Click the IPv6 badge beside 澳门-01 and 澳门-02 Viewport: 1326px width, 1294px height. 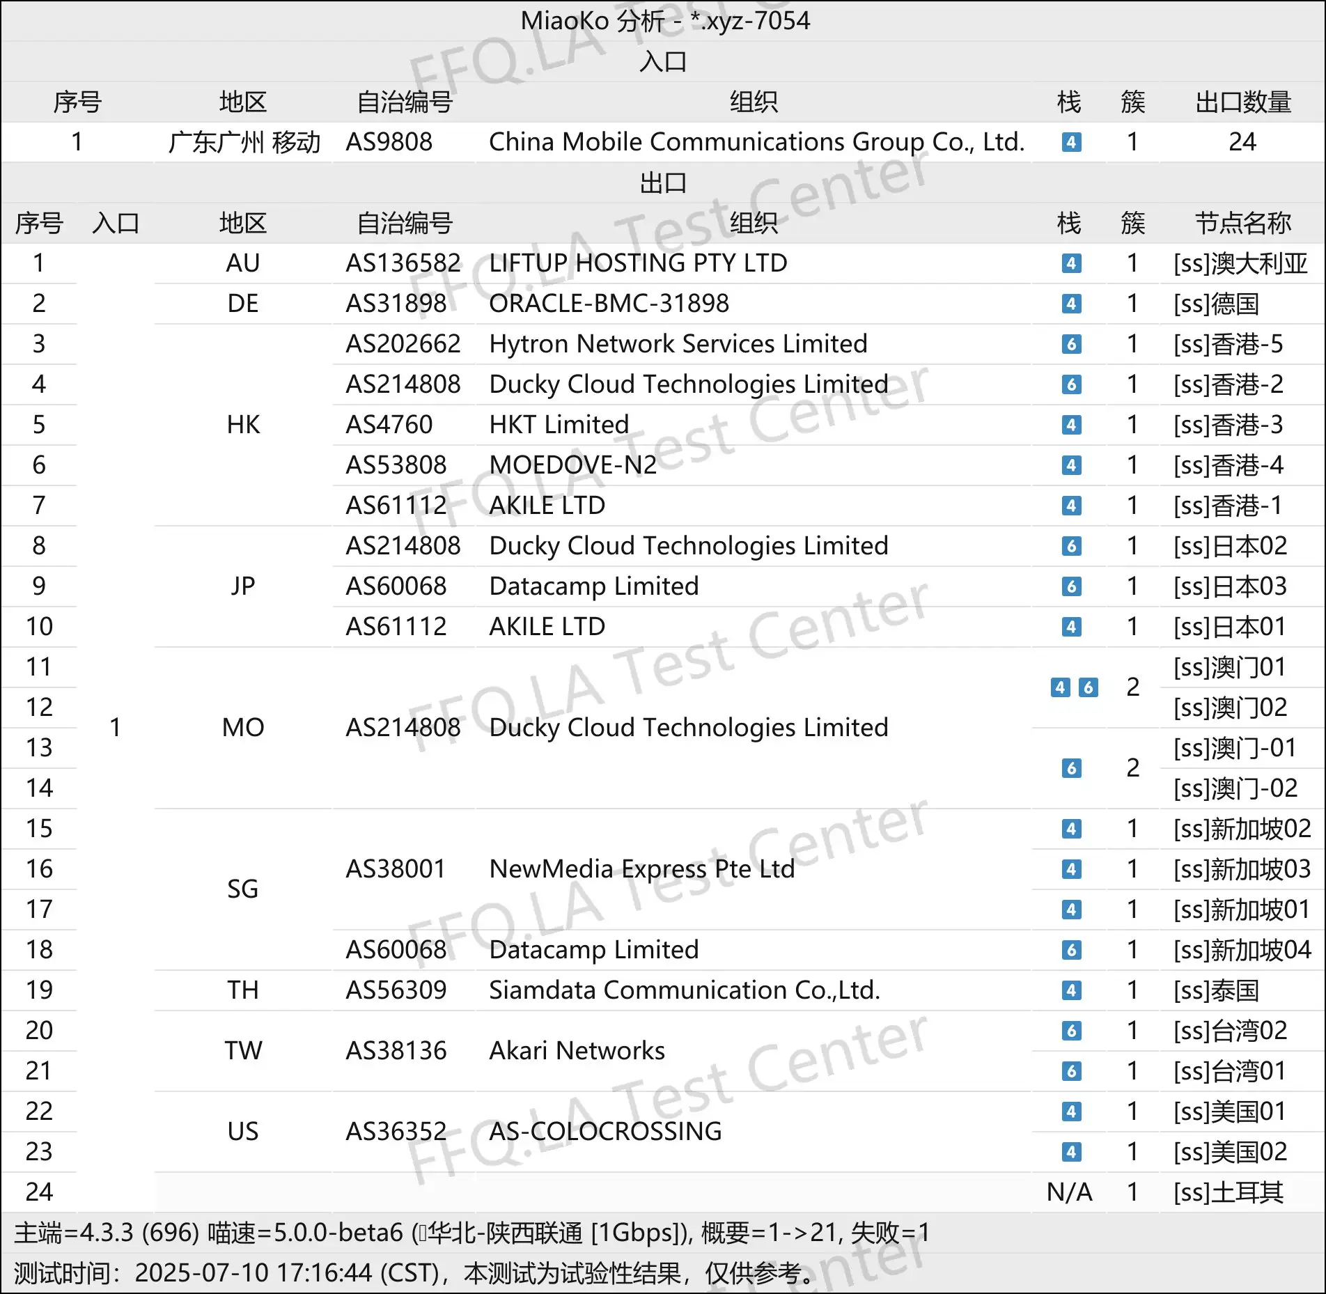(x=1071, y=768)
